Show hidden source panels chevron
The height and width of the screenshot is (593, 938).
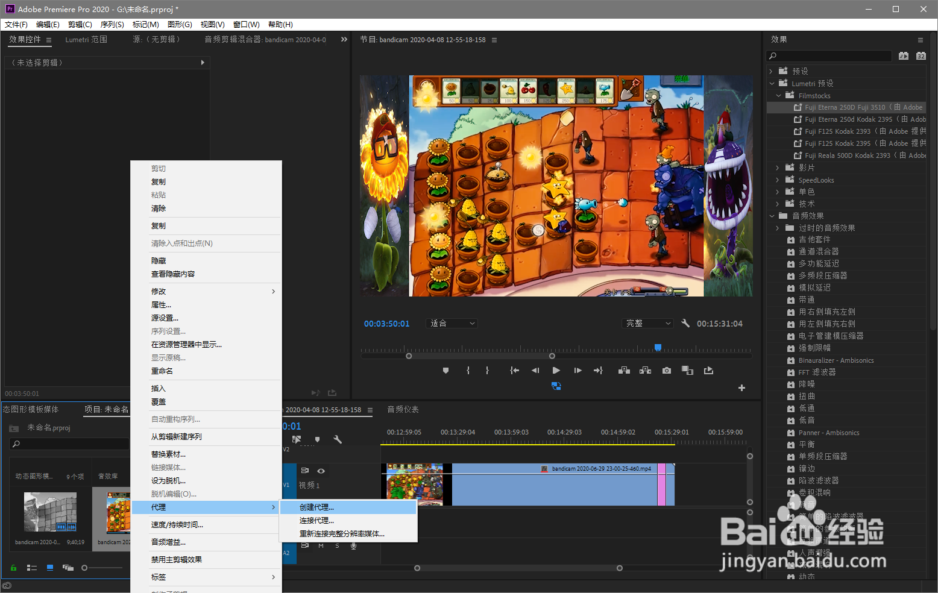tap(344, 39)
